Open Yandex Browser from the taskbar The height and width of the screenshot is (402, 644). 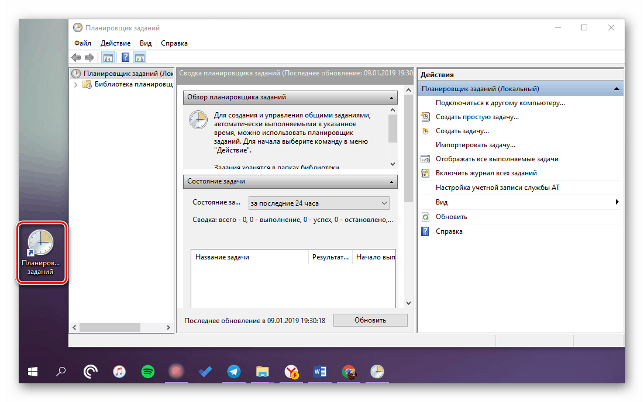point(291,372)
